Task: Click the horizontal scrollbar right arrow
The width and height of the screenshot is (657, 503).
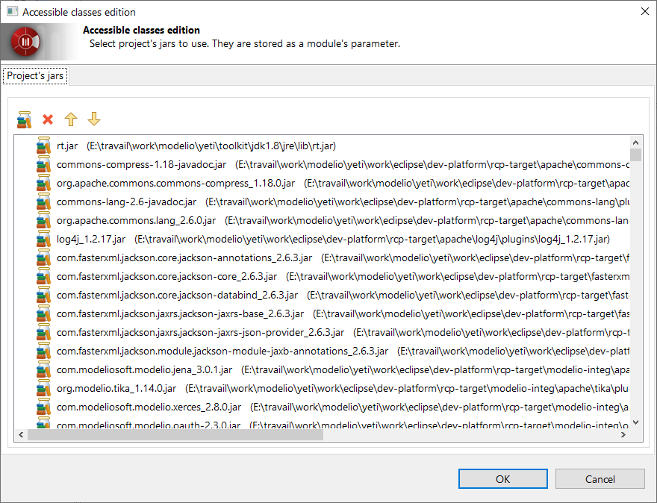Action: 623,435
